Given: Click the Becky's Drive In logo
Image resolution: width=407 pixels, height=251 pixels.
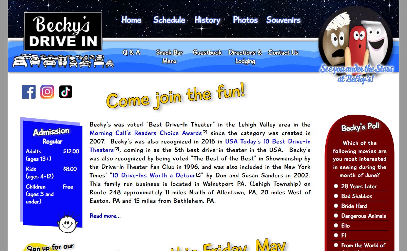Looking at the screenshot, I should 63,32.
